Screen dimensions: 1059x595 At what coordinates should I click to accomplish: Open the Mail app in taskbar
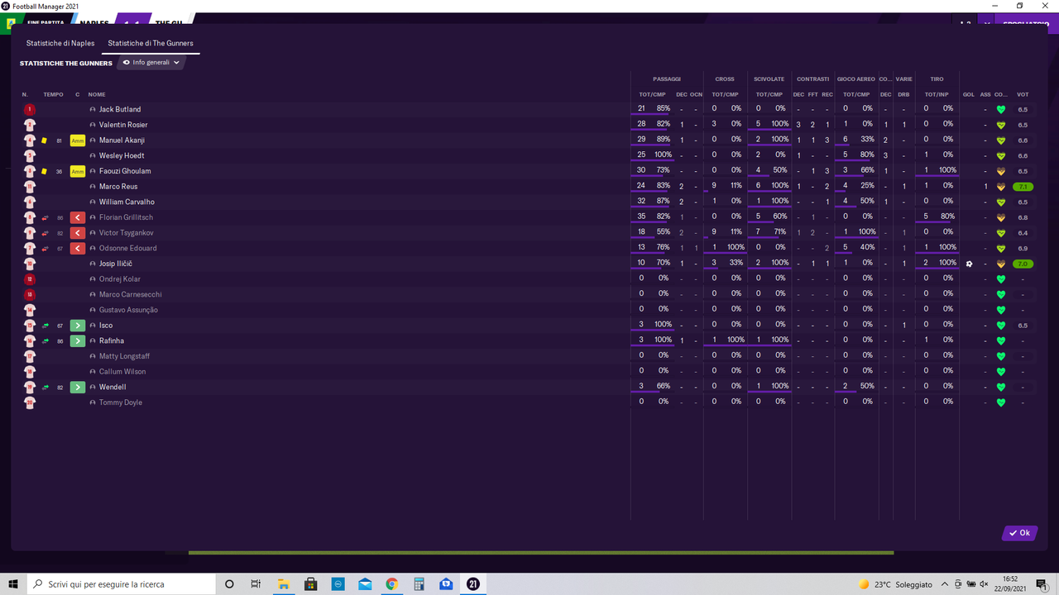click(x=365, y=583)
